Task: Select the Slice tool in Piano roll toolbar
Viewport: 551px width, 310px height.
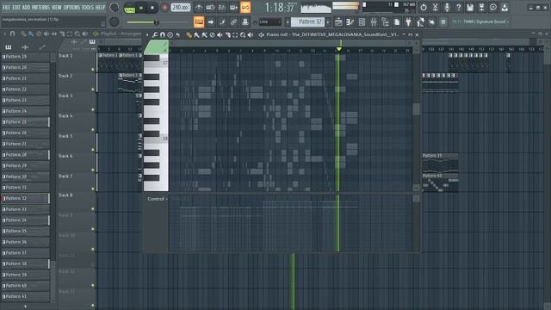Action: coord(227,34)
